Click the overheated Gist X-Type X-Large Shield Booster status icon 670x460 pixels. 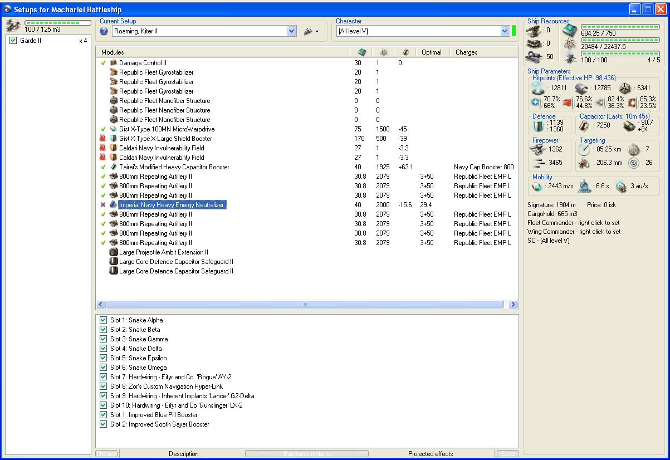pyautogui.click(x=102, y=139)
